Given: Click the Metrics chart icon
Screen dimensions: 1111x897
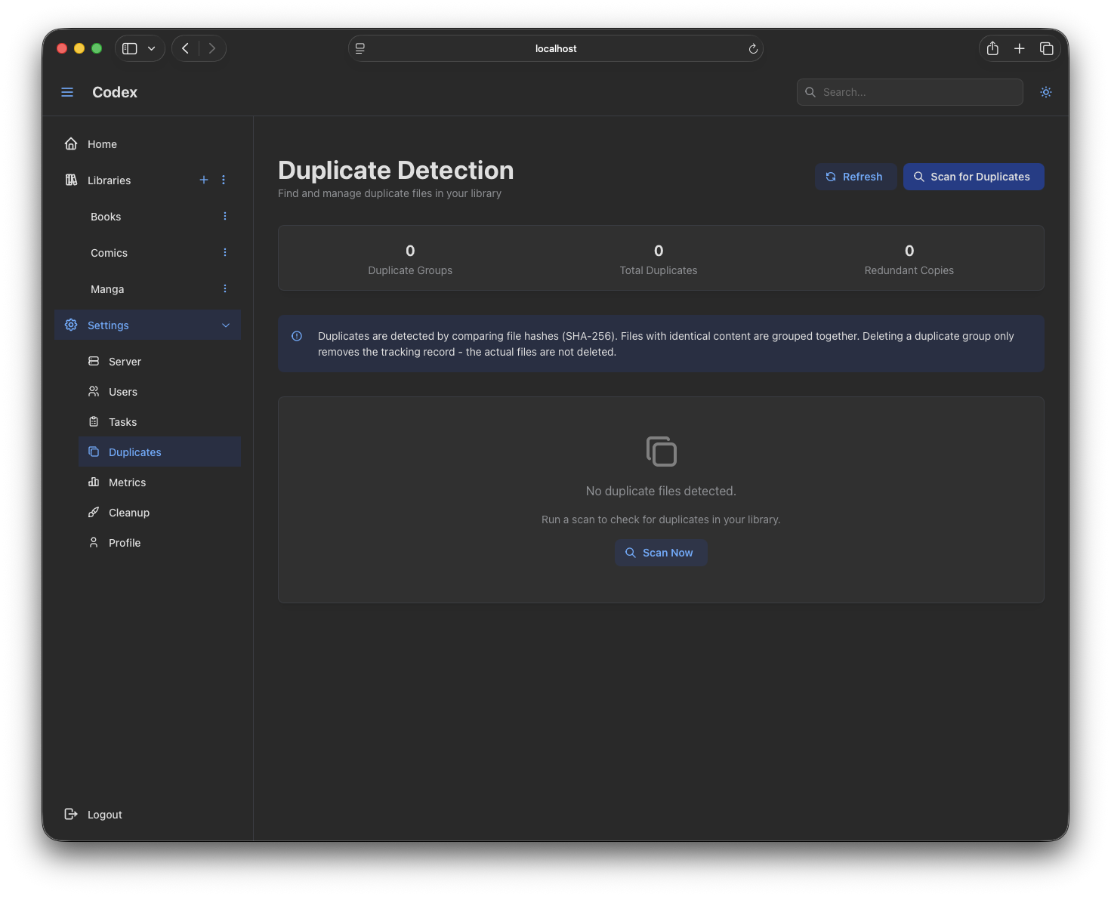Looking at the screenshot, I should [x=94, y=482].
